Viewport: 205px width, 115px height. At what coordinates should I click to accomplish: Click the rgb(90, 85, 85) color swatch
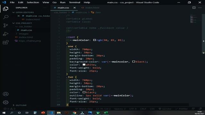94,40
